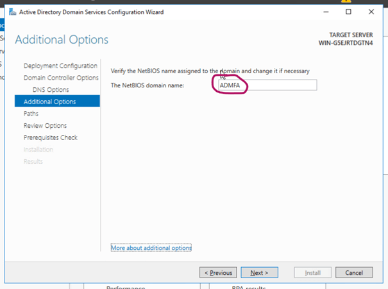Click the greyed-out Results step
Viewport: 388px width, 289px height.
33,161
